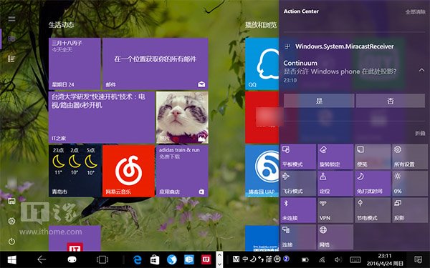Toggle 飞行模式 airplane mode tile

point(298,184)
